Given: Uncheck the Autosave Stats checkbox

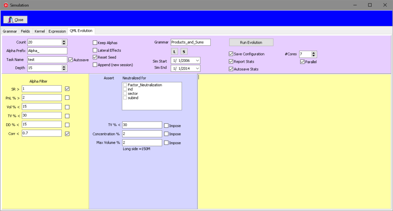Looking at the screenshot, I should (231, 69).
